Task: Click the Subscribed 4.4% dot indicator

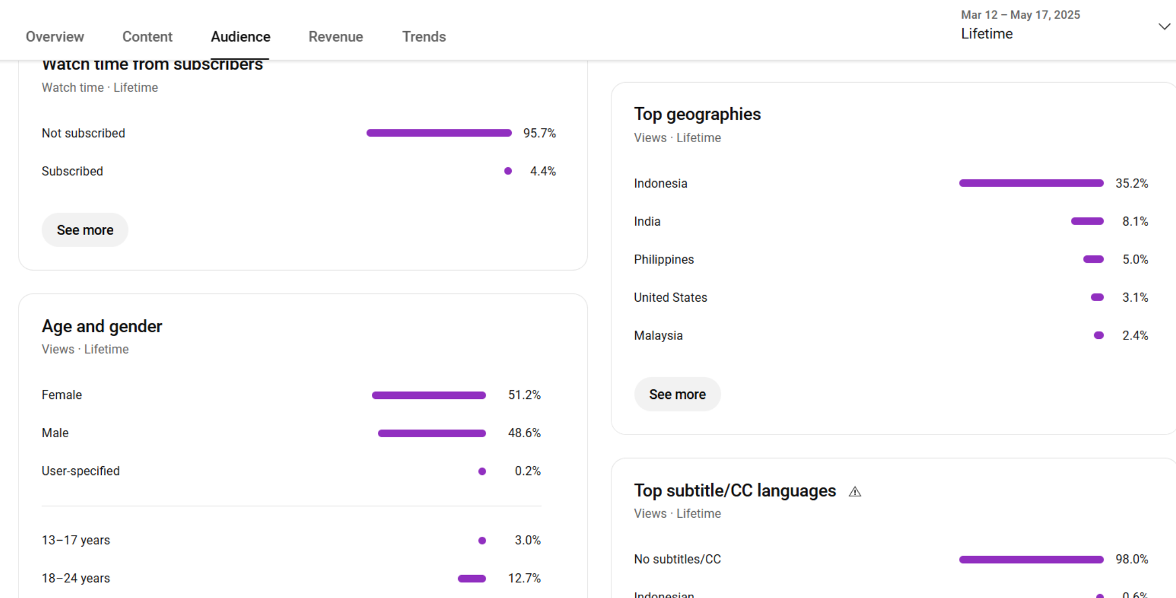Action: (x=508, y=171)
